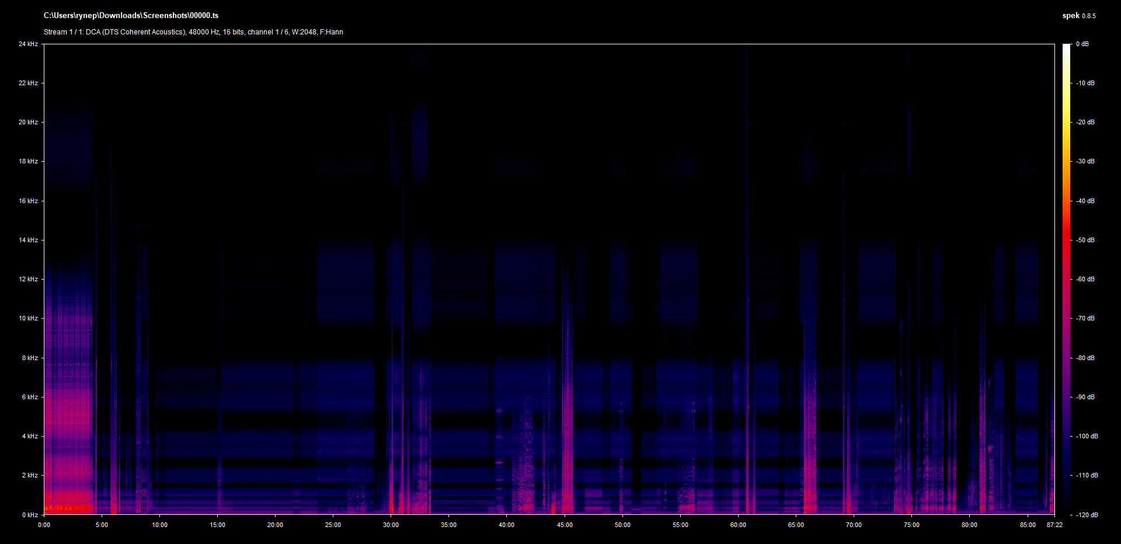Click the 0 kHz frequency axis label
Image resolution: width=1121 pixels, height=544 pixels.
coord(30,515)
